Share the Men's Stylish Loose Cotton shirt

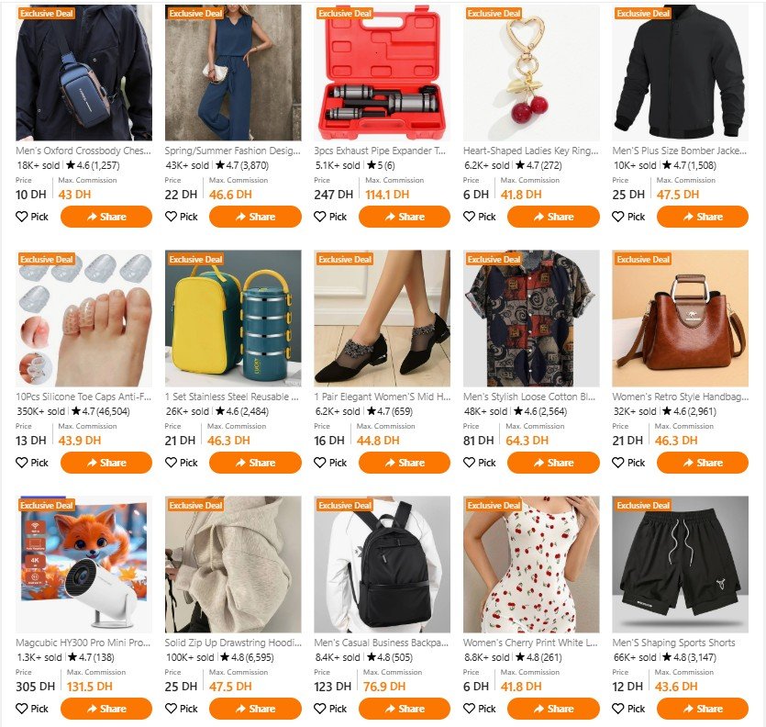(553, 463)
